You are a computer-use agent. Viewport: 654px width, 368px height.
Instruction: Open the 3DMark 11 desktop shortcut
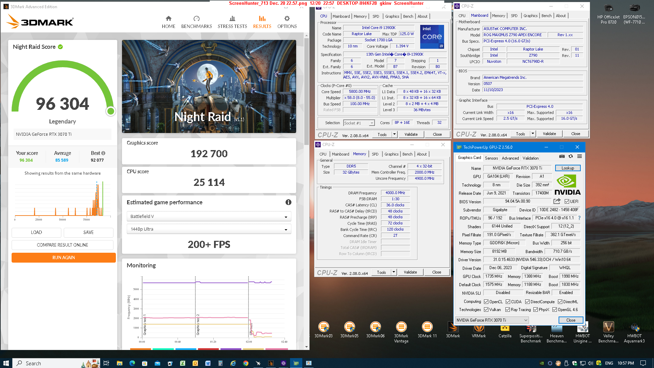[x=427, y=330]
